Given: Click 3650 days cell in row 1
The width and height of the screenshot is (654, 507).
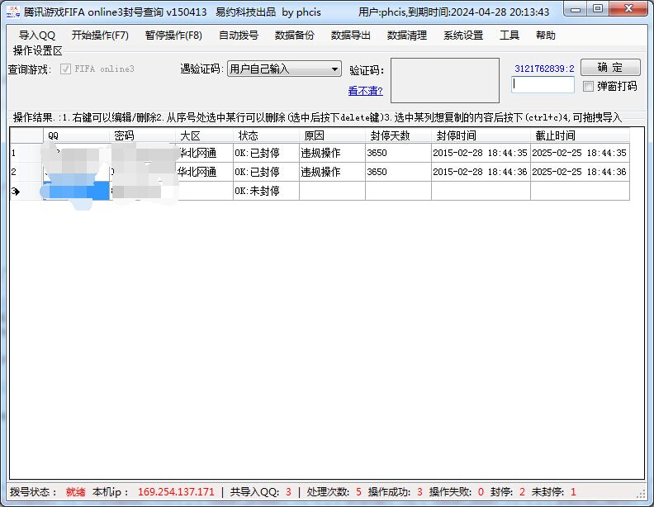Looking at the screenshot, I should click(398, 153).
